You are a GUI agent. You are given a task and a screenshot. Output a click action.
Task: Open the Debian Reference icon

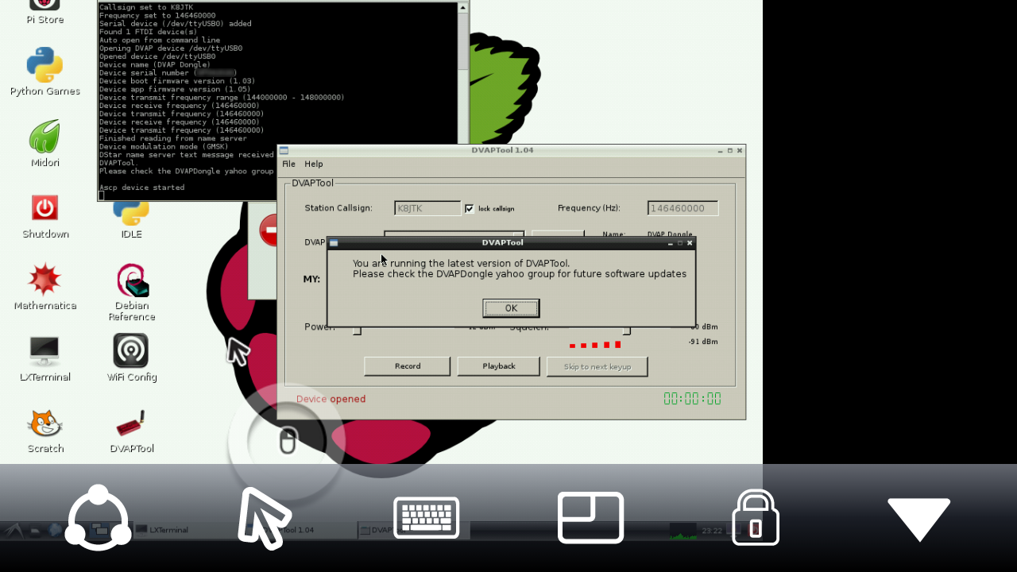(132, 292)
